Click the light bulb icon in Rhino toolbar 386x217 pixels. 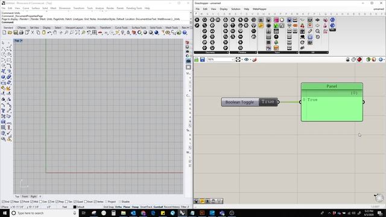[122, 33]
